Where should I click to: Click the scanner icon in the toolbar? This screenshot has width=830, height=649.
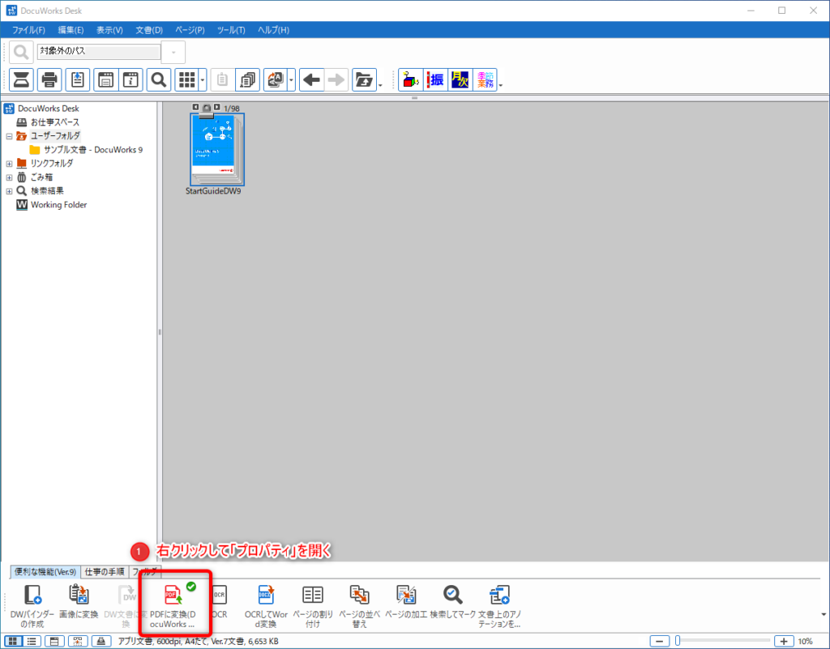click(22, 80)
